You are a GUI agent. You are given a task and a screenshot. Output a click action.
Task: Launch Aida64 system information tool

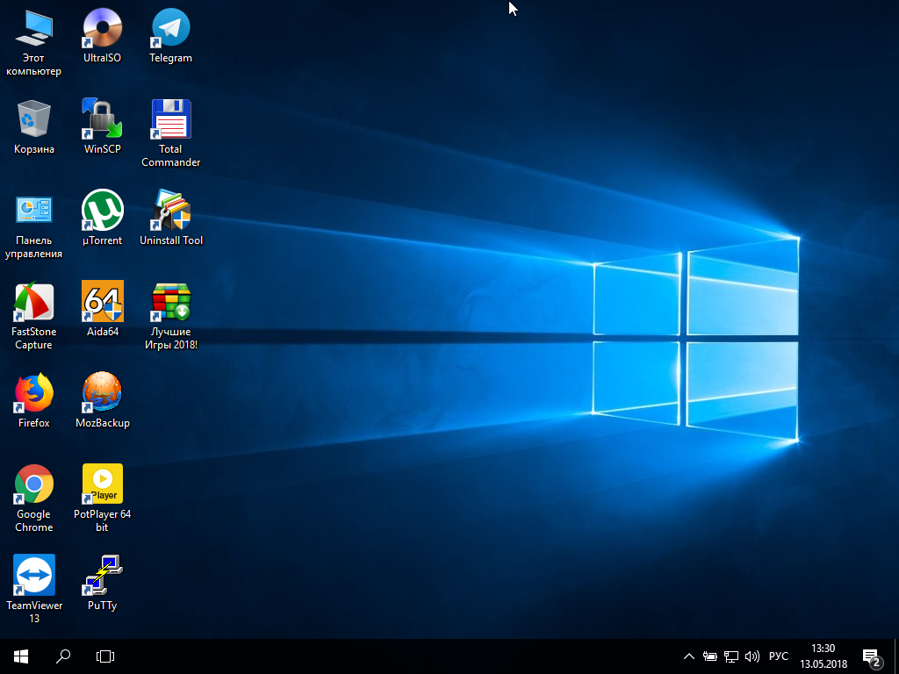pos(101,303)
